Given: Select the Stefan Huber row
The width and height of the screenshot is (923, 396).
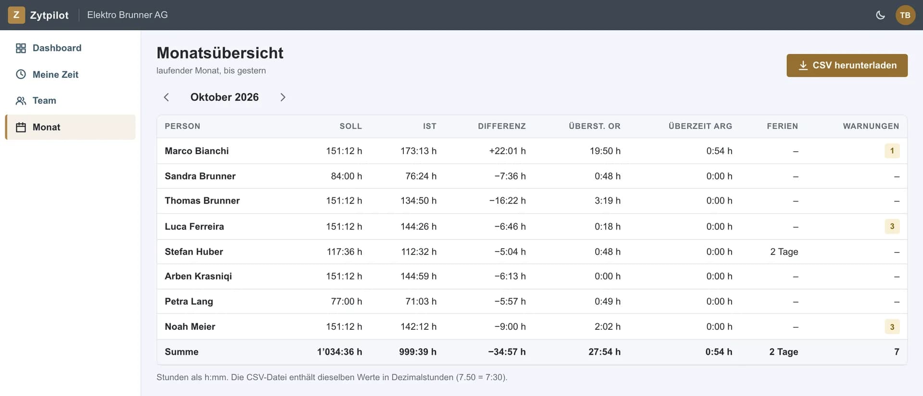Looking at the screenshot, I should coord(532,252).
